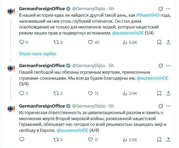Like the 4/4 tweet with 17 likes
179x148 pixels.
(x=90, y=140)
